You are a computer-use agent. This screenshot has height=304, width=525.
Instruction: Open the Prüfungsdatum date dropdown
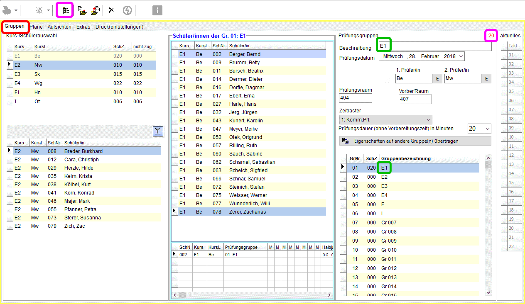[x=460, y=56]
